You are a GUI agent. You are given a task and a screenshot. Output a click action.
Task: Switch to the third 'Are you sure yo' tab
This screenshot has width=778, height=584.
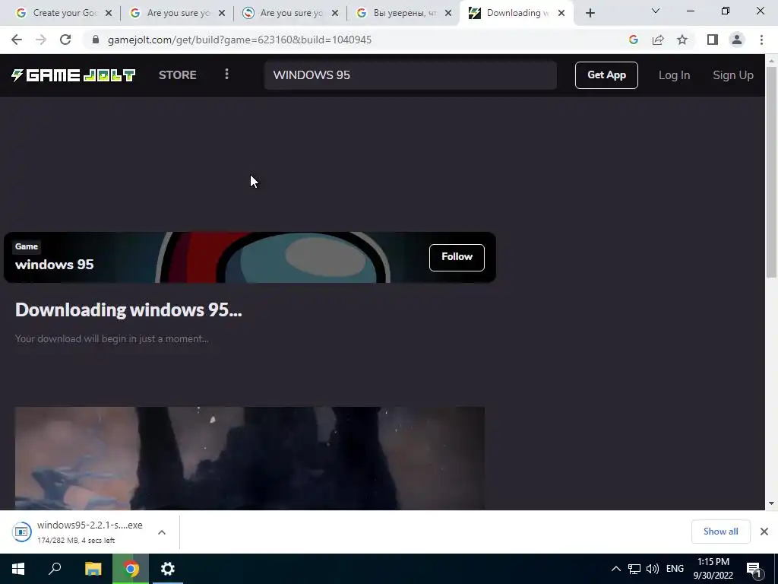click(x=291, y=13)
